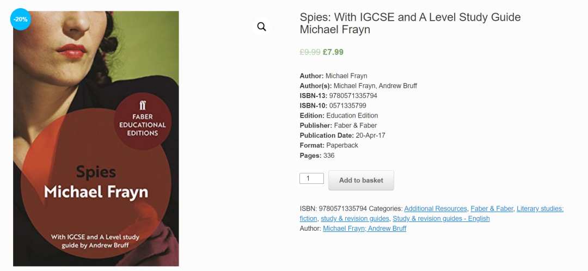The height and width of the screenshot is (271, 588).
Task: Click the product title heading text
Action: tap(410, 17)
